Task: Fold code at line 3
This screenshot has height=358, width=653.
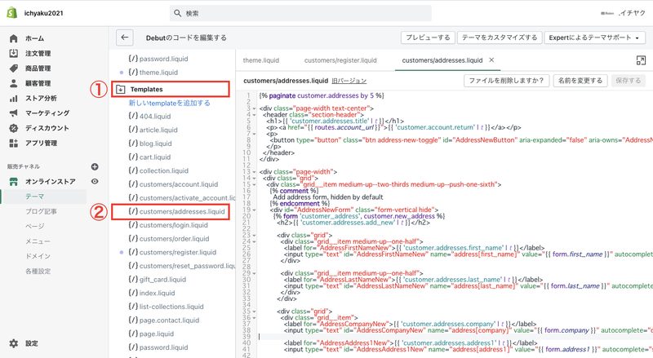Action: coord(255,108)
